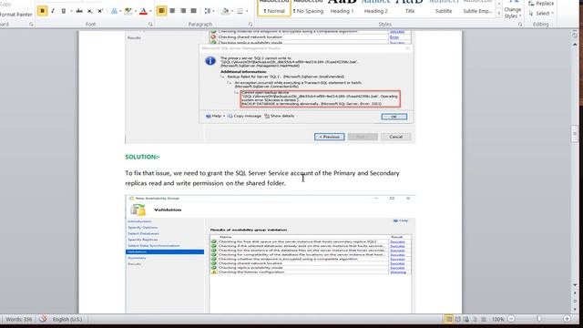583x328 pixels.
Task: Click the error dialog screenshot image
Action: point(270,87)
